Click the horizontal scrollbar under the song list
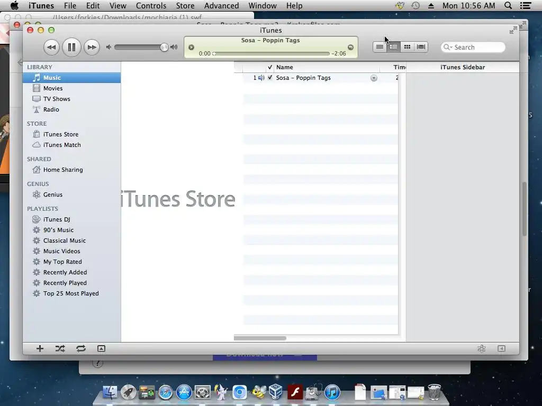 click(260, 338)
